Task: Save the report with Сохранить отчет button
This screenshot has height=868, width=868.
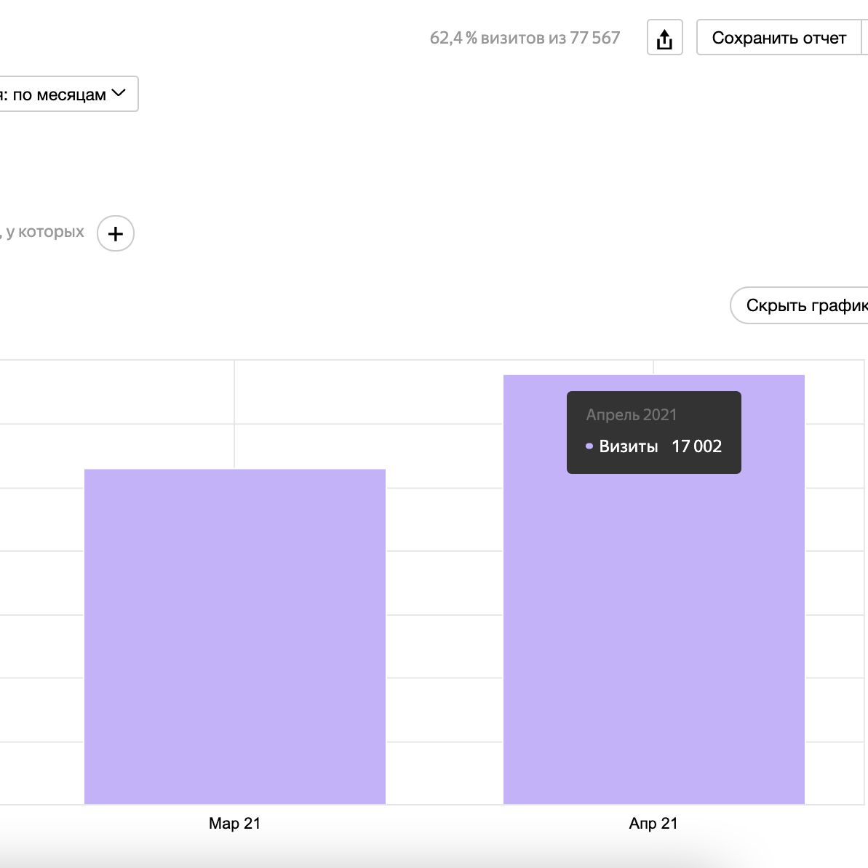Action: pyautogui.click(x=779, y=38)
